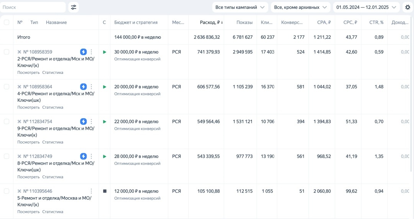The height and width of the screenshot is (219, 414).
Task: Click stopped status square of campaign 110395646
Action: coord(105,191)
